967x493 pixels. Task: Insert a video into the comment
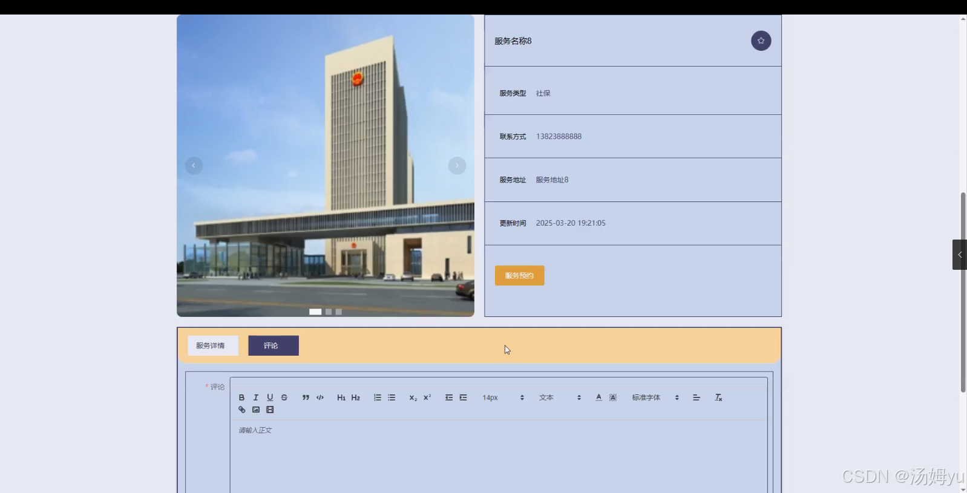click(270, 410)
